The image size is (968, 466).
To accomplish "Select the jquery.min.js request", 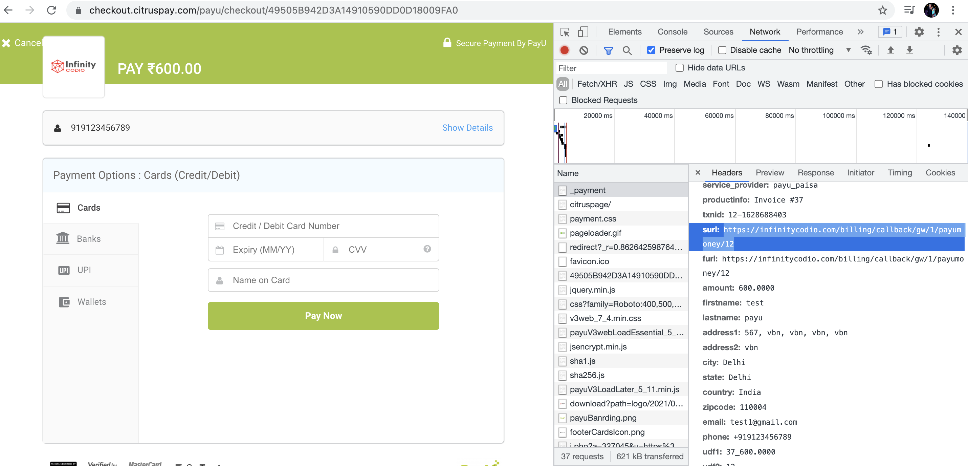I will click(x=621, y=290).
